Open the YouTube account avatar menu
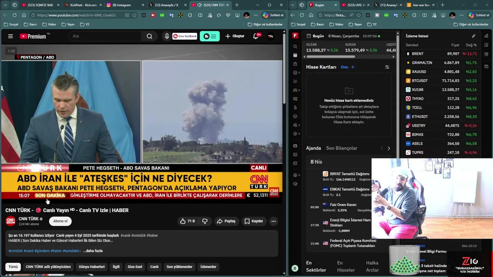 271,36
